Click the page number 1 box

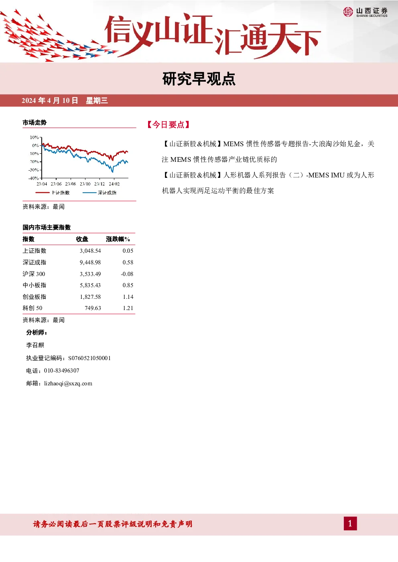(x=350, y=524)
